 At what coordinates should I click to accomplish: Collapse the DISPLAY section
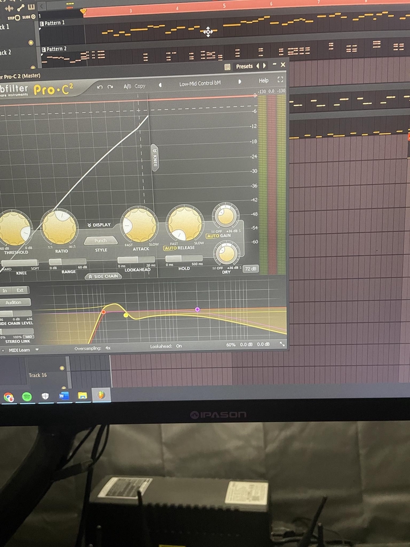99,224
